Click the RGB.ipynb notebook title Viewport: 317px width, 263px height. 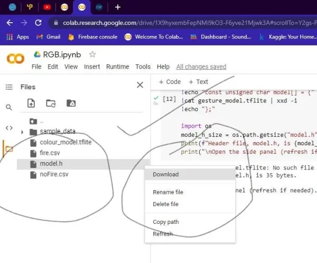coord(62,55)
